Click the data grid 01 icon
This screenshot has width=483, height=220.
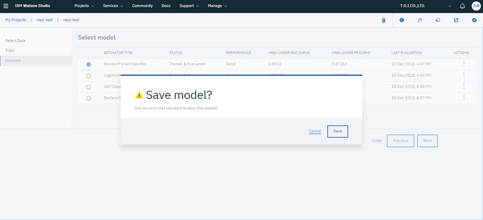tap(456, 20)
